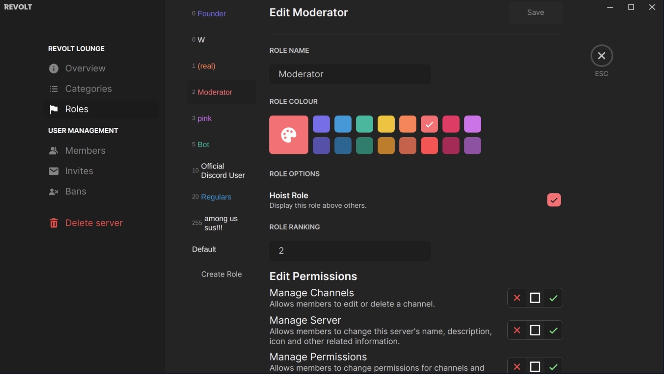Image resolution: width=664 pixels, height=374 pixels.
Task: Click the Roles flag icon
Action: [x=54, y=109]
